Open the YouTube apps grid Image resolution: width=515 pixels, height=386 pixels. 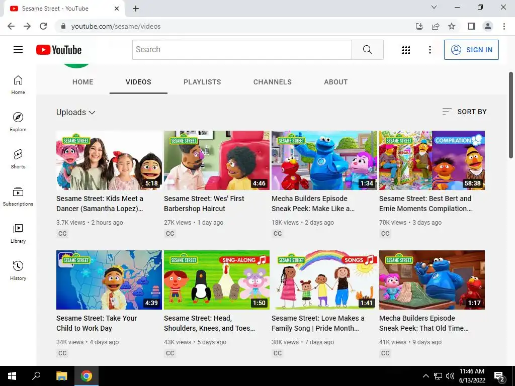pyautogui.click(x=406, y=50)
